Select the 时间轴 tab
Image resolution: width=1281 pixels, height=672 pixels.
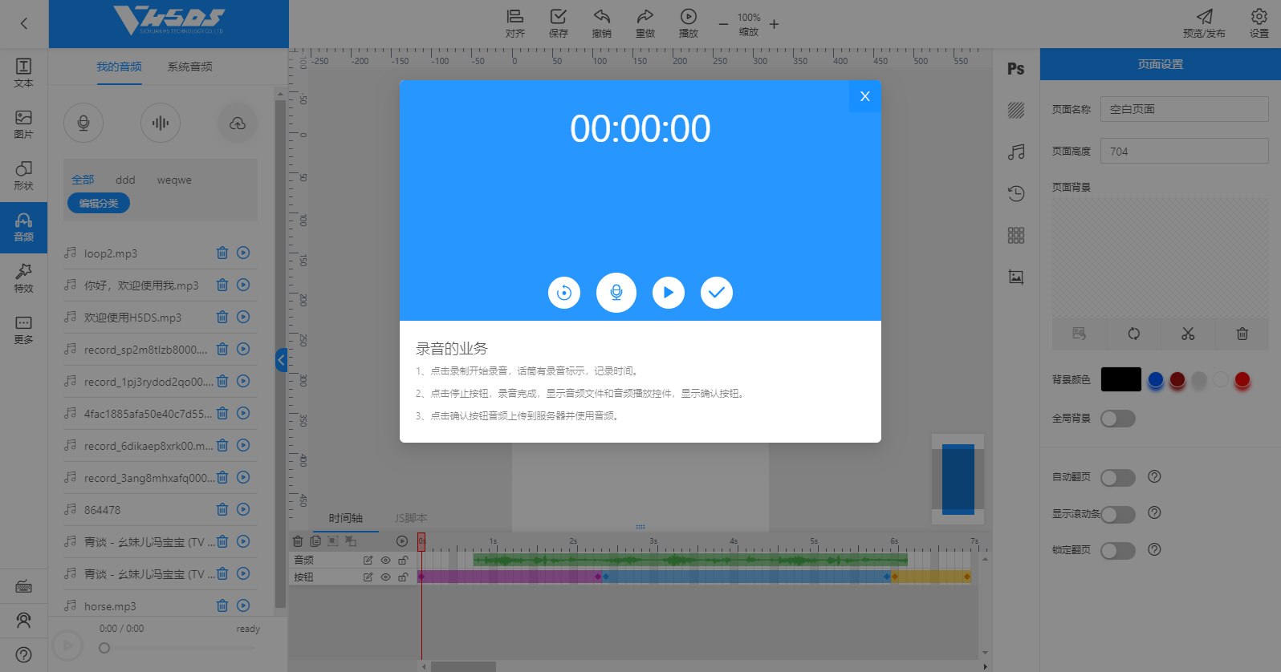point(346,518)
